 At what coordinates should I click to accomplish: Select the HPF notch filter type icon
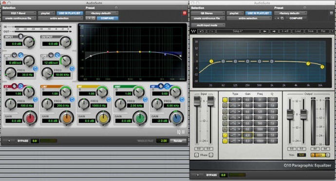tap(14, 56)
